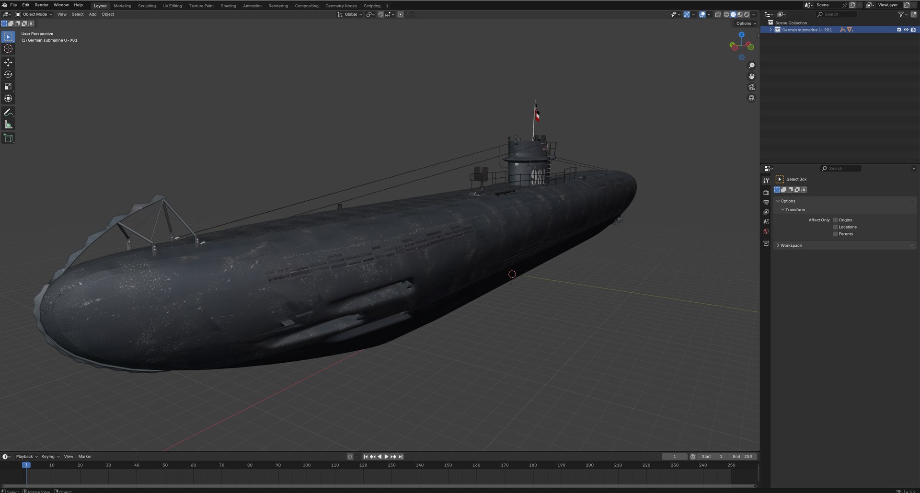This screenshot has width=920, height=493.
Task: Pick the Measure tool
Action: click(8, 125)
